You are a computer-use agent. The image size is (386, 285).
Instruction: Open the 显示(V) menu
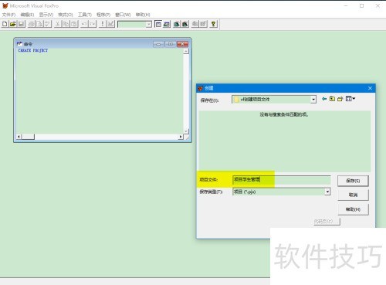point(46,15)
